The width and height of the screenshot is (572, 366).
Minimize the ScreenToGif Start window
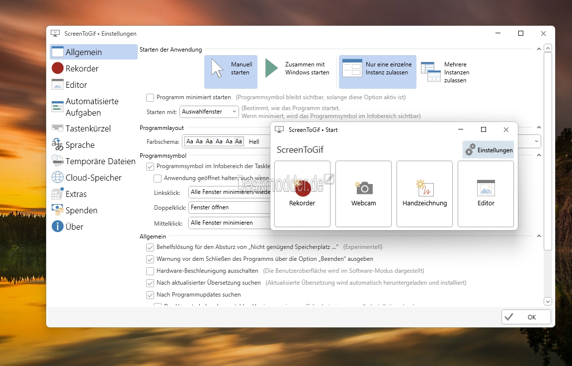pyautogui.click(x=461, y=129)
